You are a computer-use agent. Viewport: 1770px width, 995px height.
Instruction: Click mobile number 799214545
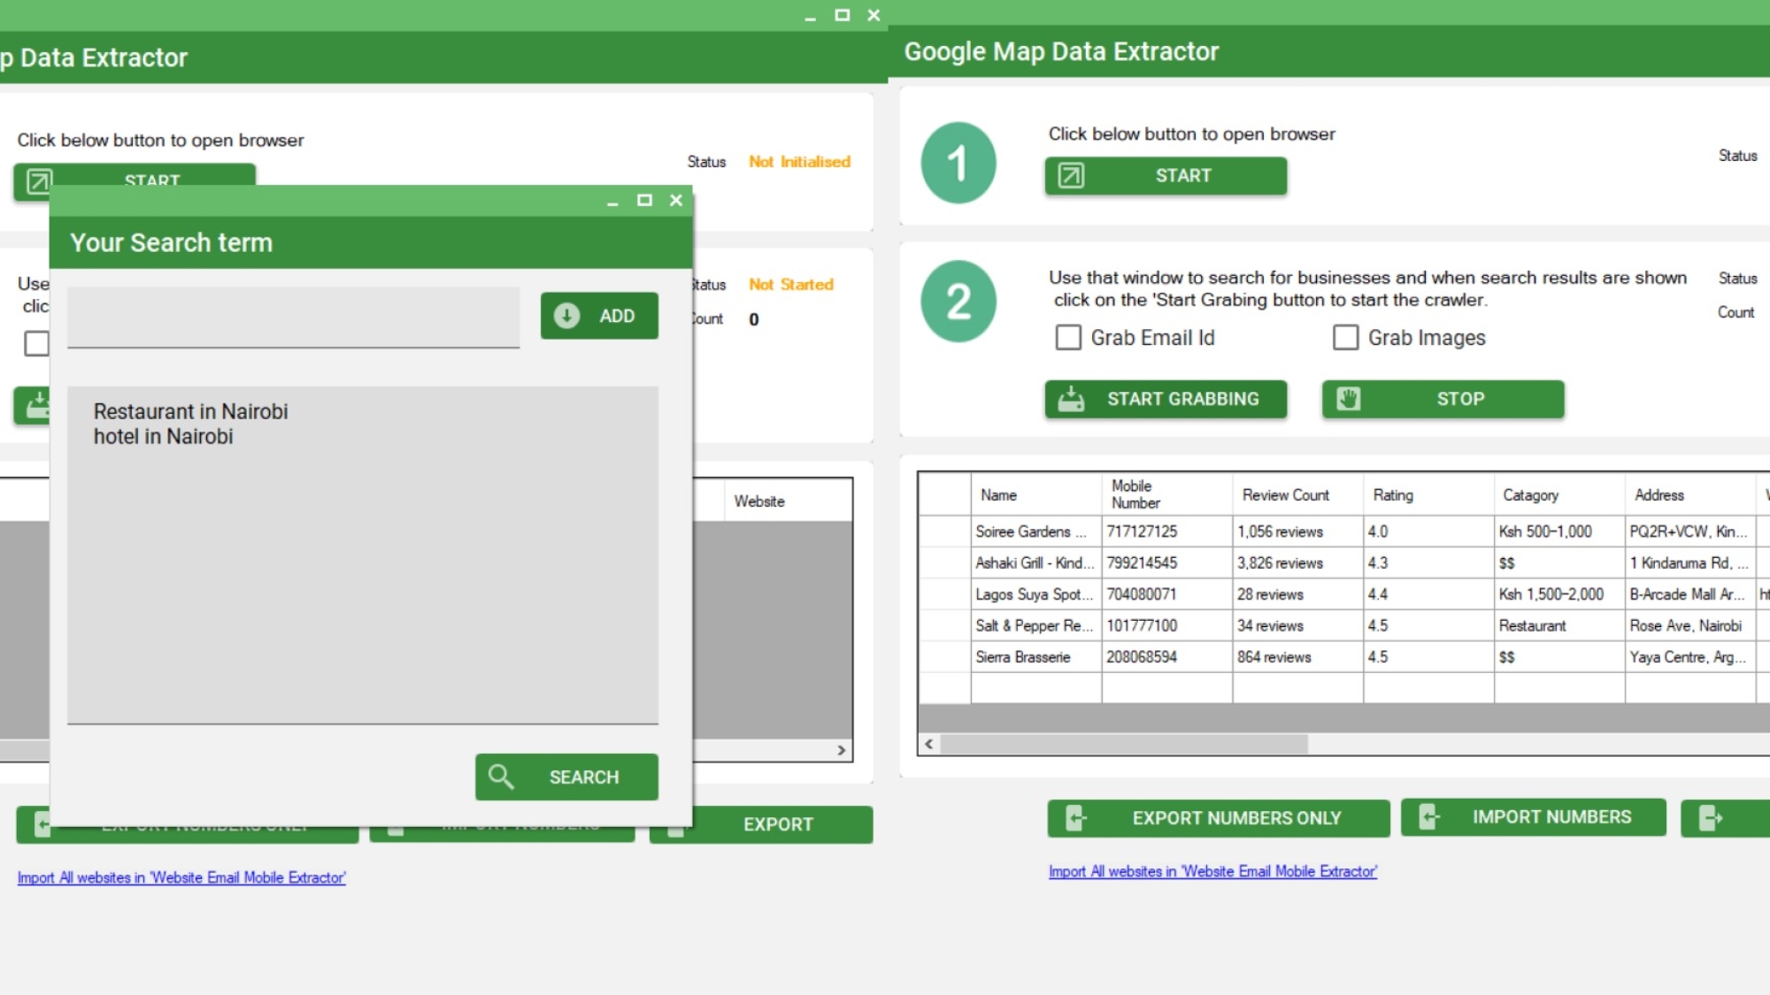coord(1167,563)
